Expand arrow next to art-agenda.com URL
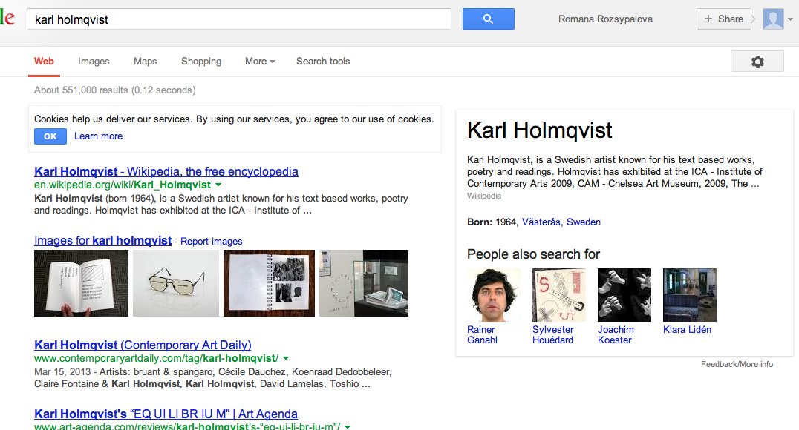Screen dimensions: 799x430 348,426
